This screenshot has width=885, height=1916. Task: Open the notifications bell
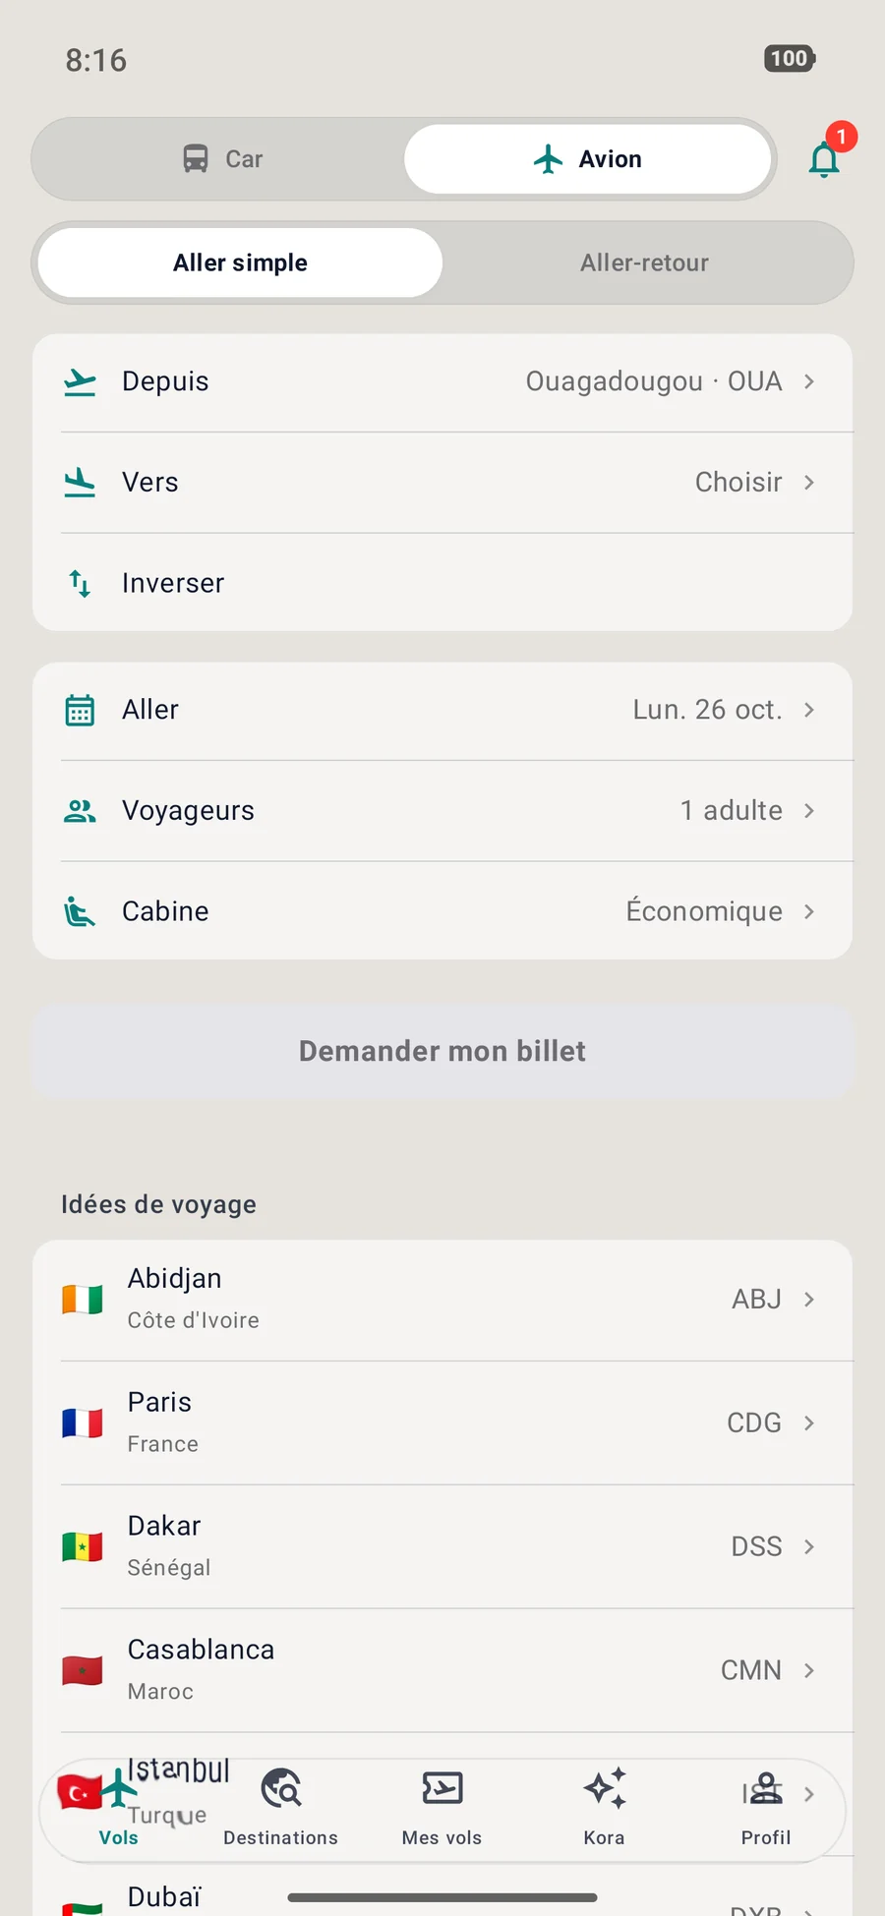click(824, 159)
